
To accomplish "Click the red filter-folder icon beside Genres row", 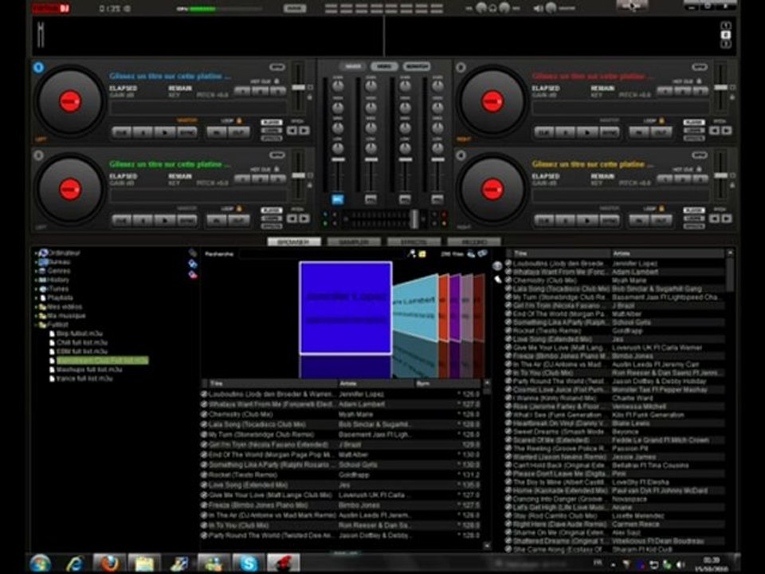I will point(193,275).
